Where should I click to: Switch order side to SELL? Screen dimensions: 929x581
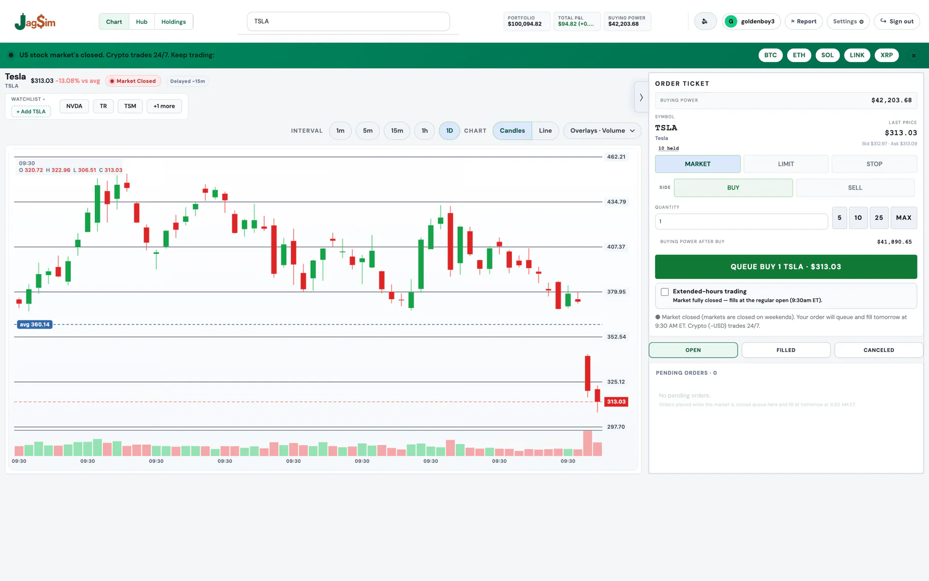[855, 188]
